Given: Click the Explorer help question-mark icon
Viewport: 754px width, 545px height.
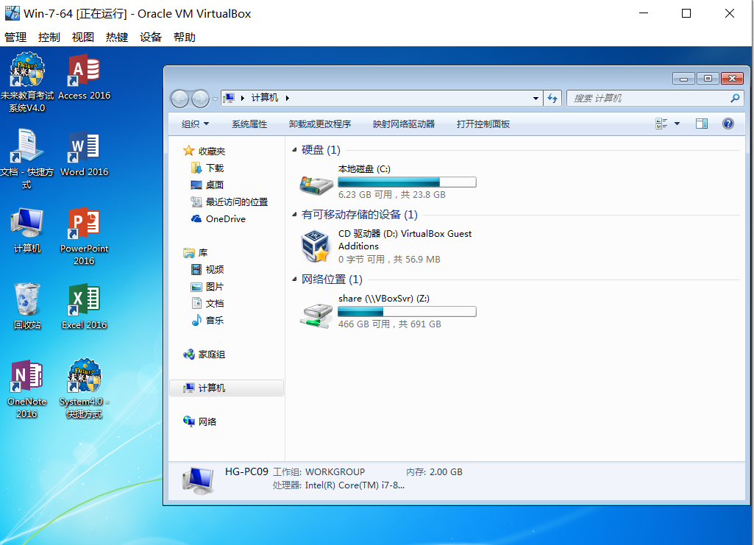Looking at the screenshot, I should pyautogui.click(x=728, y=123).
